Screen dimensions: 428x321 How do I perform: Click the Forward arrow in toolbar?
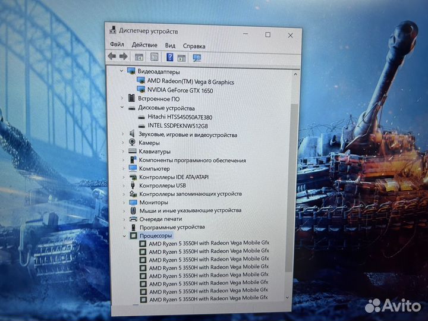124,56
